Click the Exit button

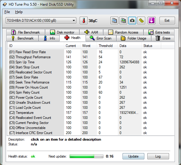(x=167, y=21)
